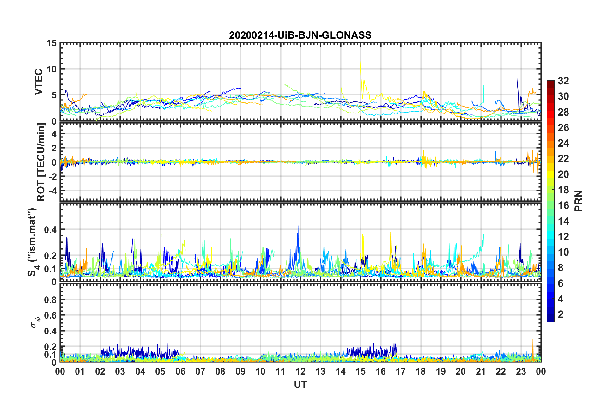Click the x-axis tick label 23
Image resolution: width=601 pixels, height=402 pixels.
tap(521, 371)
